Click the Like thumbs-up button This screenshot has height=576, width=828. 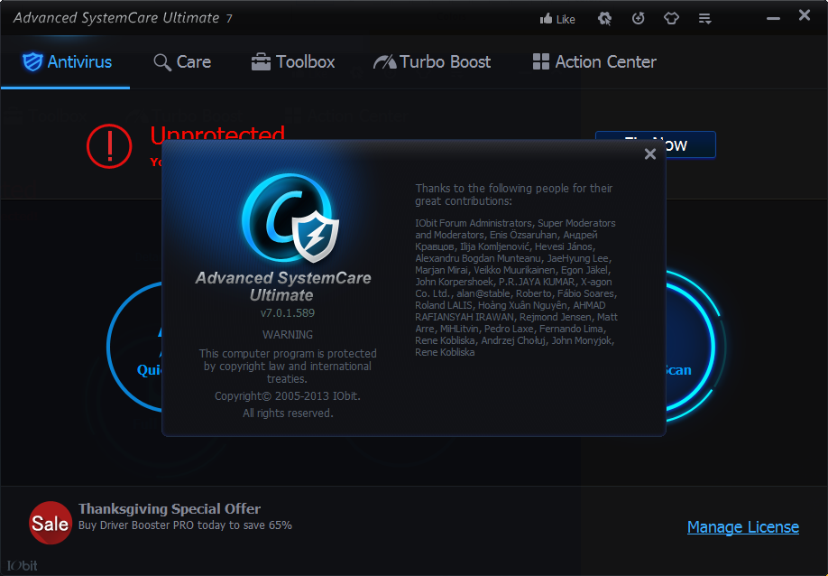[x=557, y=20]
